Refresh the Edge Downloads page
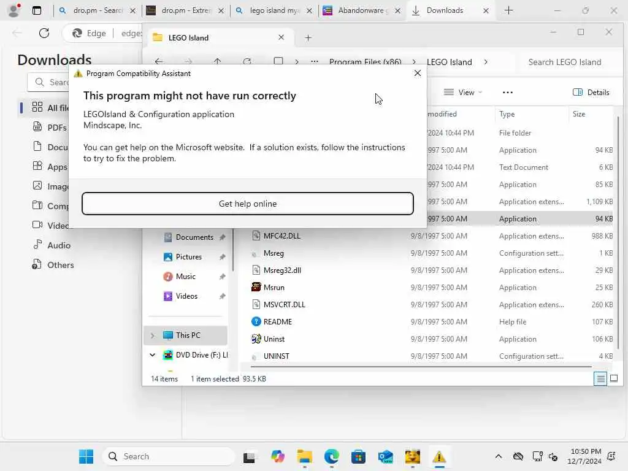This screenshot has height=471, width=628. click(x=44, y=33)
